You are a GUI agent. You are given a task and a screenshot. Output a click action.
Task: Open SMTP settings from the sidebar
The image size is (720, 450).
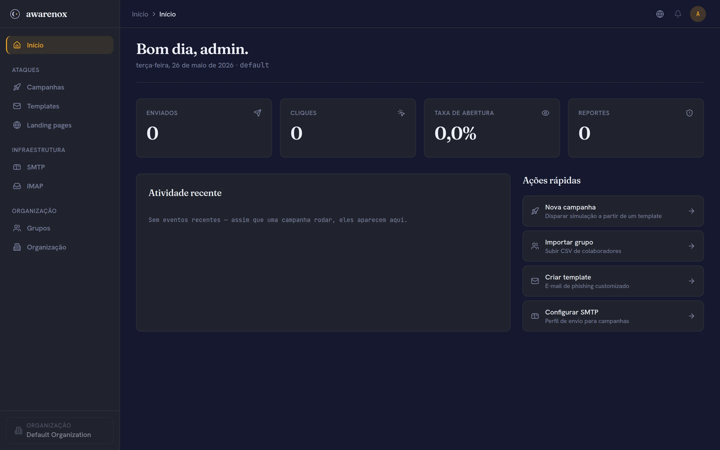[x=60, y=167]
